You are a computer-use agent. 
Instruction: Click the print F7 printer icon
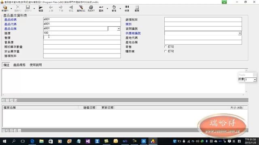pyautogui.click(x=91, y=8)
